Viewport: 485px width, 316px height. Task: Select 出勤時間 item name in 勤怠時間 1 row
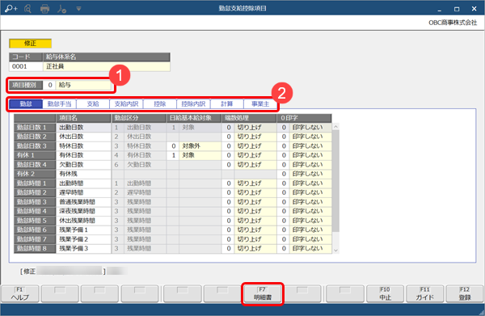pos(83,183)
